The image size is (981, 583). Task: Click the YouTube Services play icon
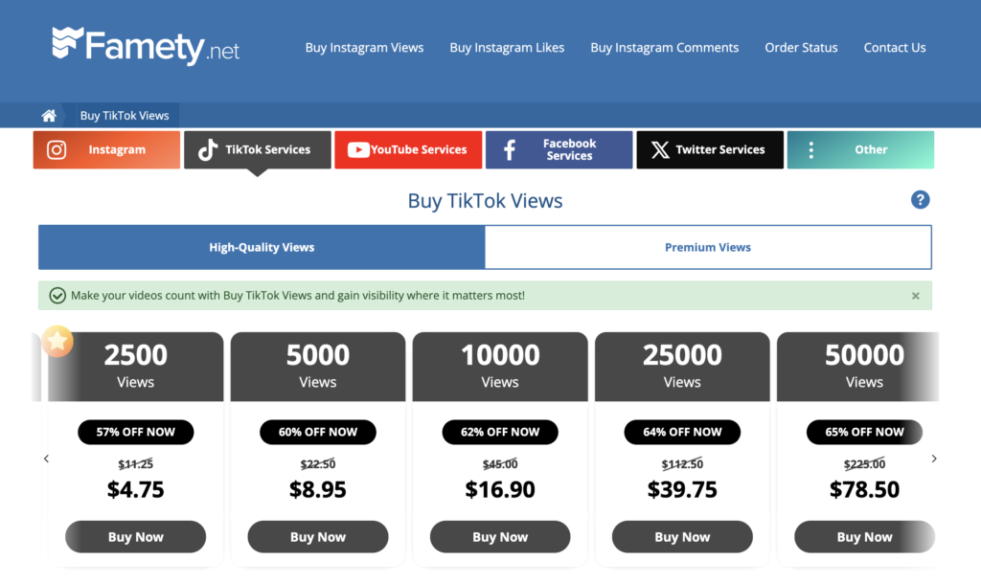pos(358,149)
